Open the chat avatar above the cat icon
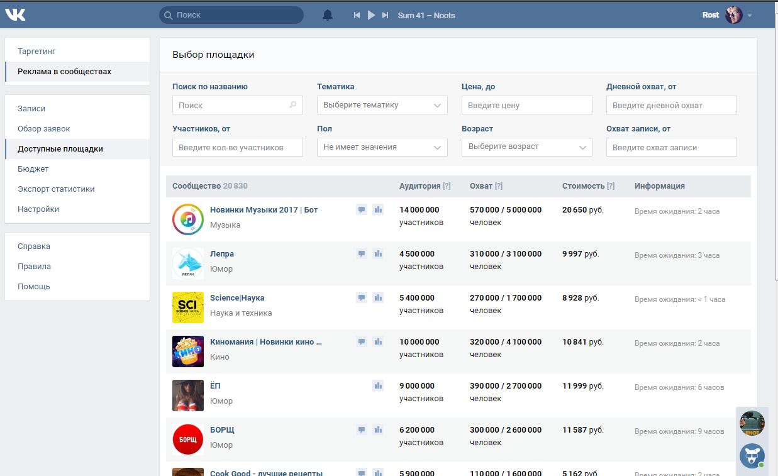This screenshot has width=778, height=476. coord(752,423)
